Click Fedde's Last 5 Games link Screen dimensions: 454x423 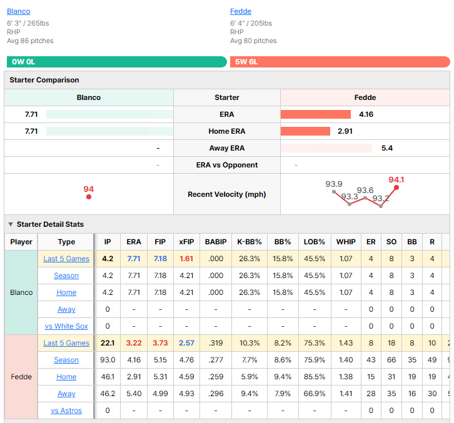pos(66,343)
